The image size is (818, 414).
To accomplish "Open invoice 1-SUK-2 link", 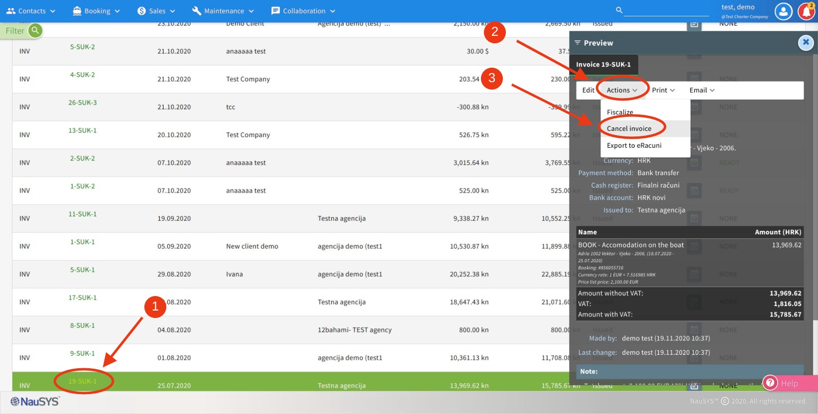I will [x=82, y=186].
